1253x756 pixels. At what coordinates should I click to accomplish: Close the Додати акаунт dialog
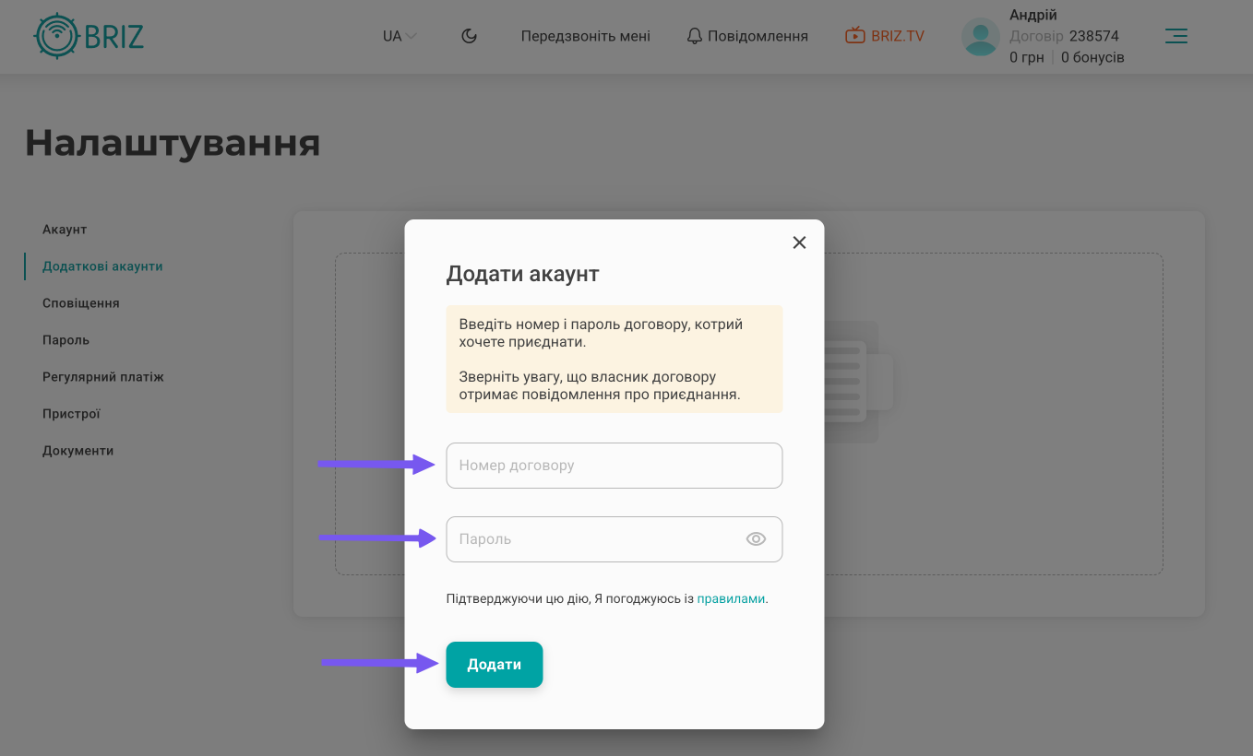[x=799, y=242]
